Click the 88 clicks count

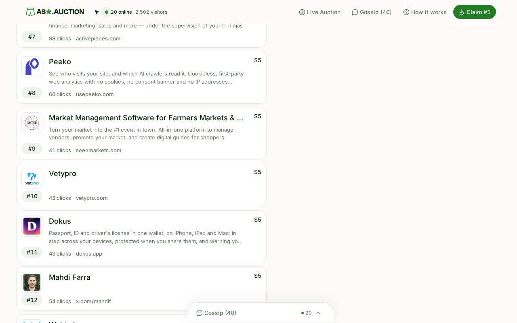(60, 38)
